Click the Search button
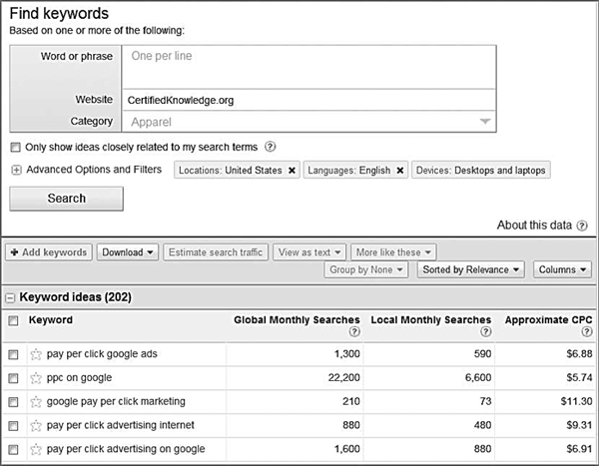599x466 pixels. click(67, 199)
